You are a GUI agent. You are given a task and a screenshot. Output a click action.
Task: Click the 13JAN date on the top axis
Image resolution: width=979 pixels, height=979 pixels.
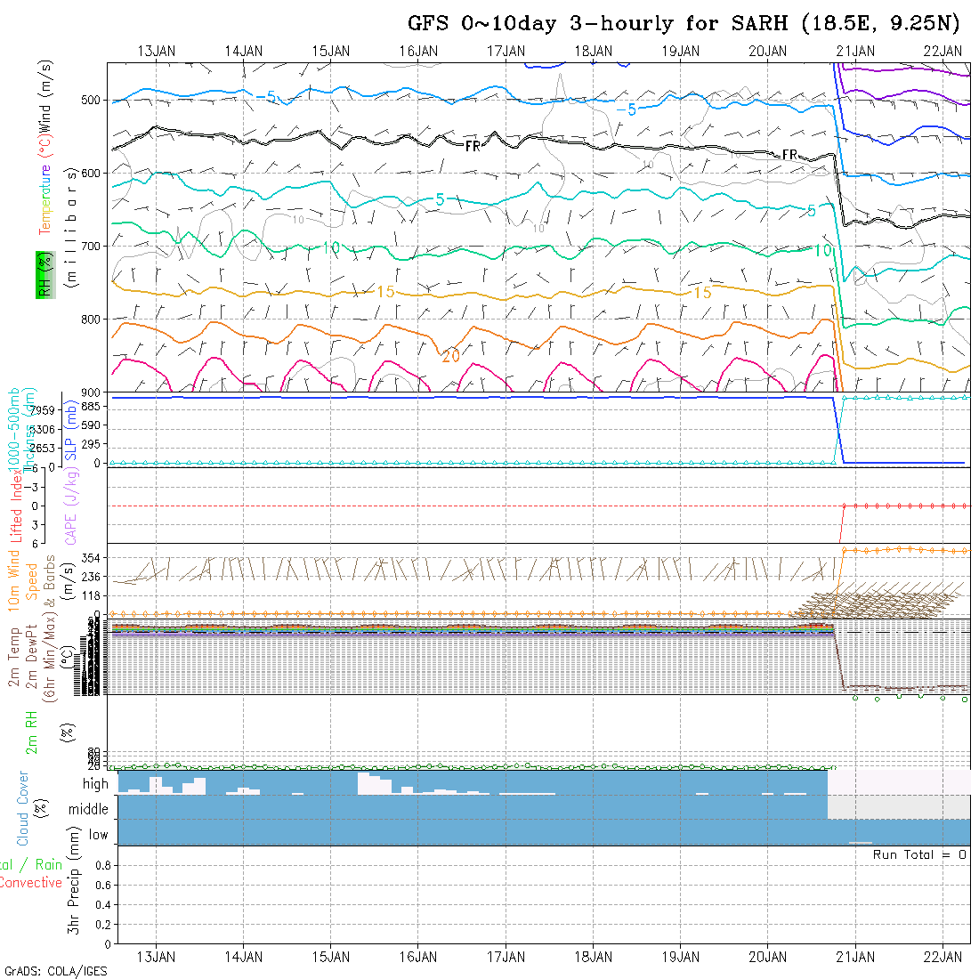157,51
